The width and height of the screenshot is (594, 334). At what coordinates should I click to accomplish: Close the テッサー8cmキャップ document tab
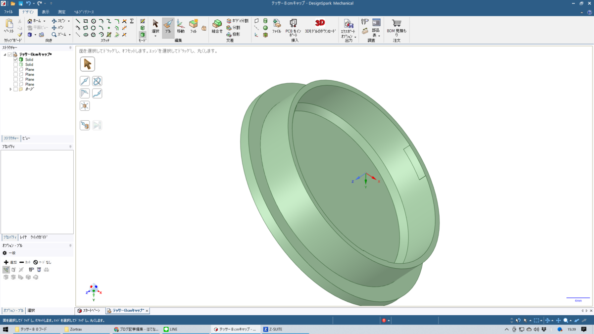click(x=147, y=311)
